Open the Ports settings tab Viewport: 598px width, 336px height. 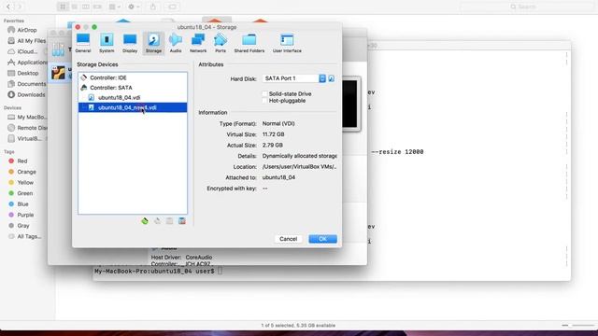[221, 43]
